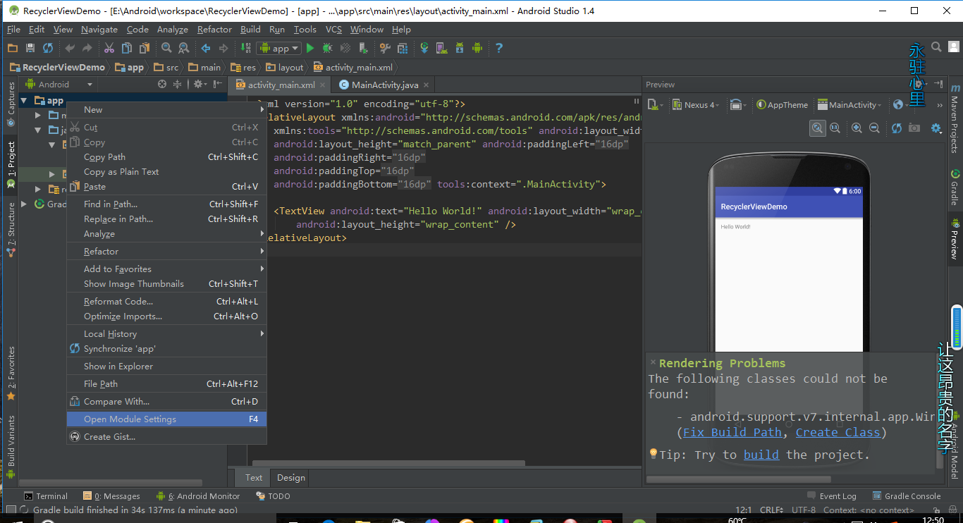Open the Android project view dropdown
Image resolution: width=963 pixels, height=523 pixels.
tap(59, 84)
